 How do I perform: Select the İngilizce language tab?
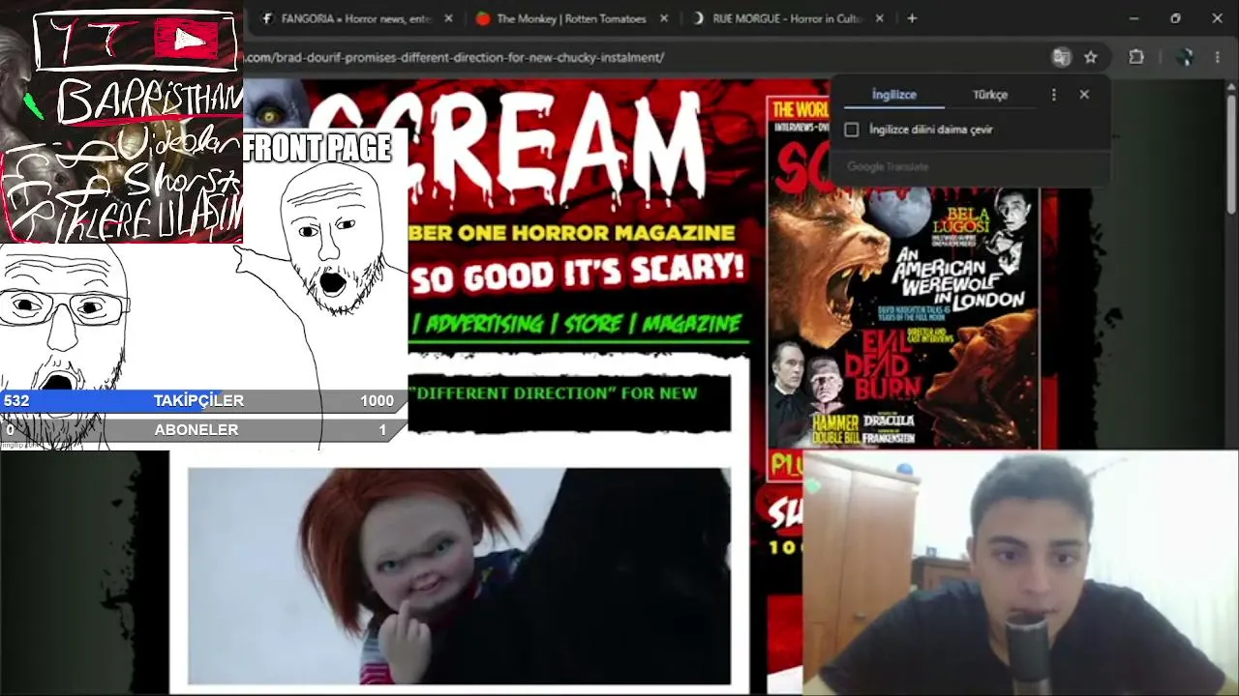point(893,95)
